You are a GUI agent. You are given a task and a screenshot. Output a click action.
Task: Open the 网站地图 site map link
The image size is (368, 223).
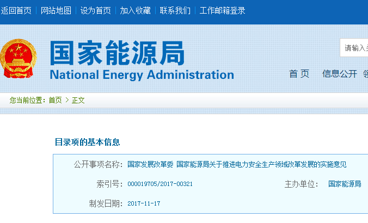click(56, 10)
